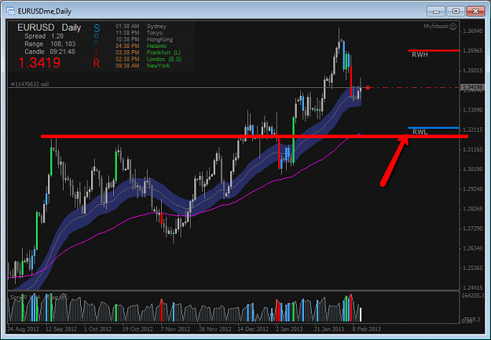Click the 1.30190 price axis label
The image size is (491, 340).
[472, 170]
